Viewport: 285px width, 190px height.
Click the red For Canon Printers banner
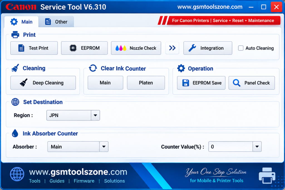(219, 21)
